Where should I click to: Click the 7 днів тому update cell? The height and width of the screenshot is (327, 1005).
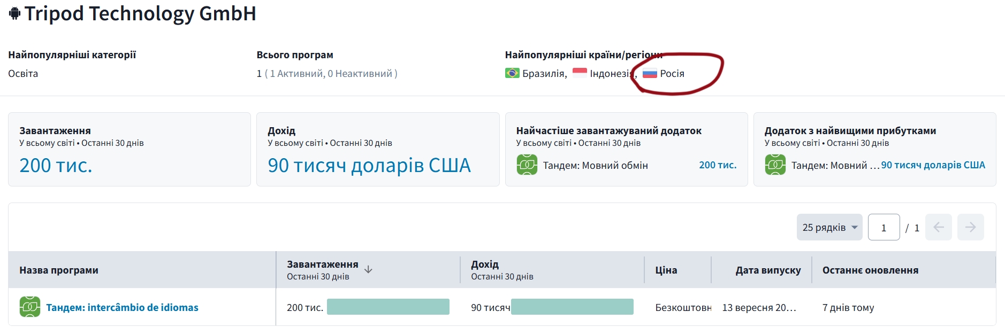pos(848,307)
